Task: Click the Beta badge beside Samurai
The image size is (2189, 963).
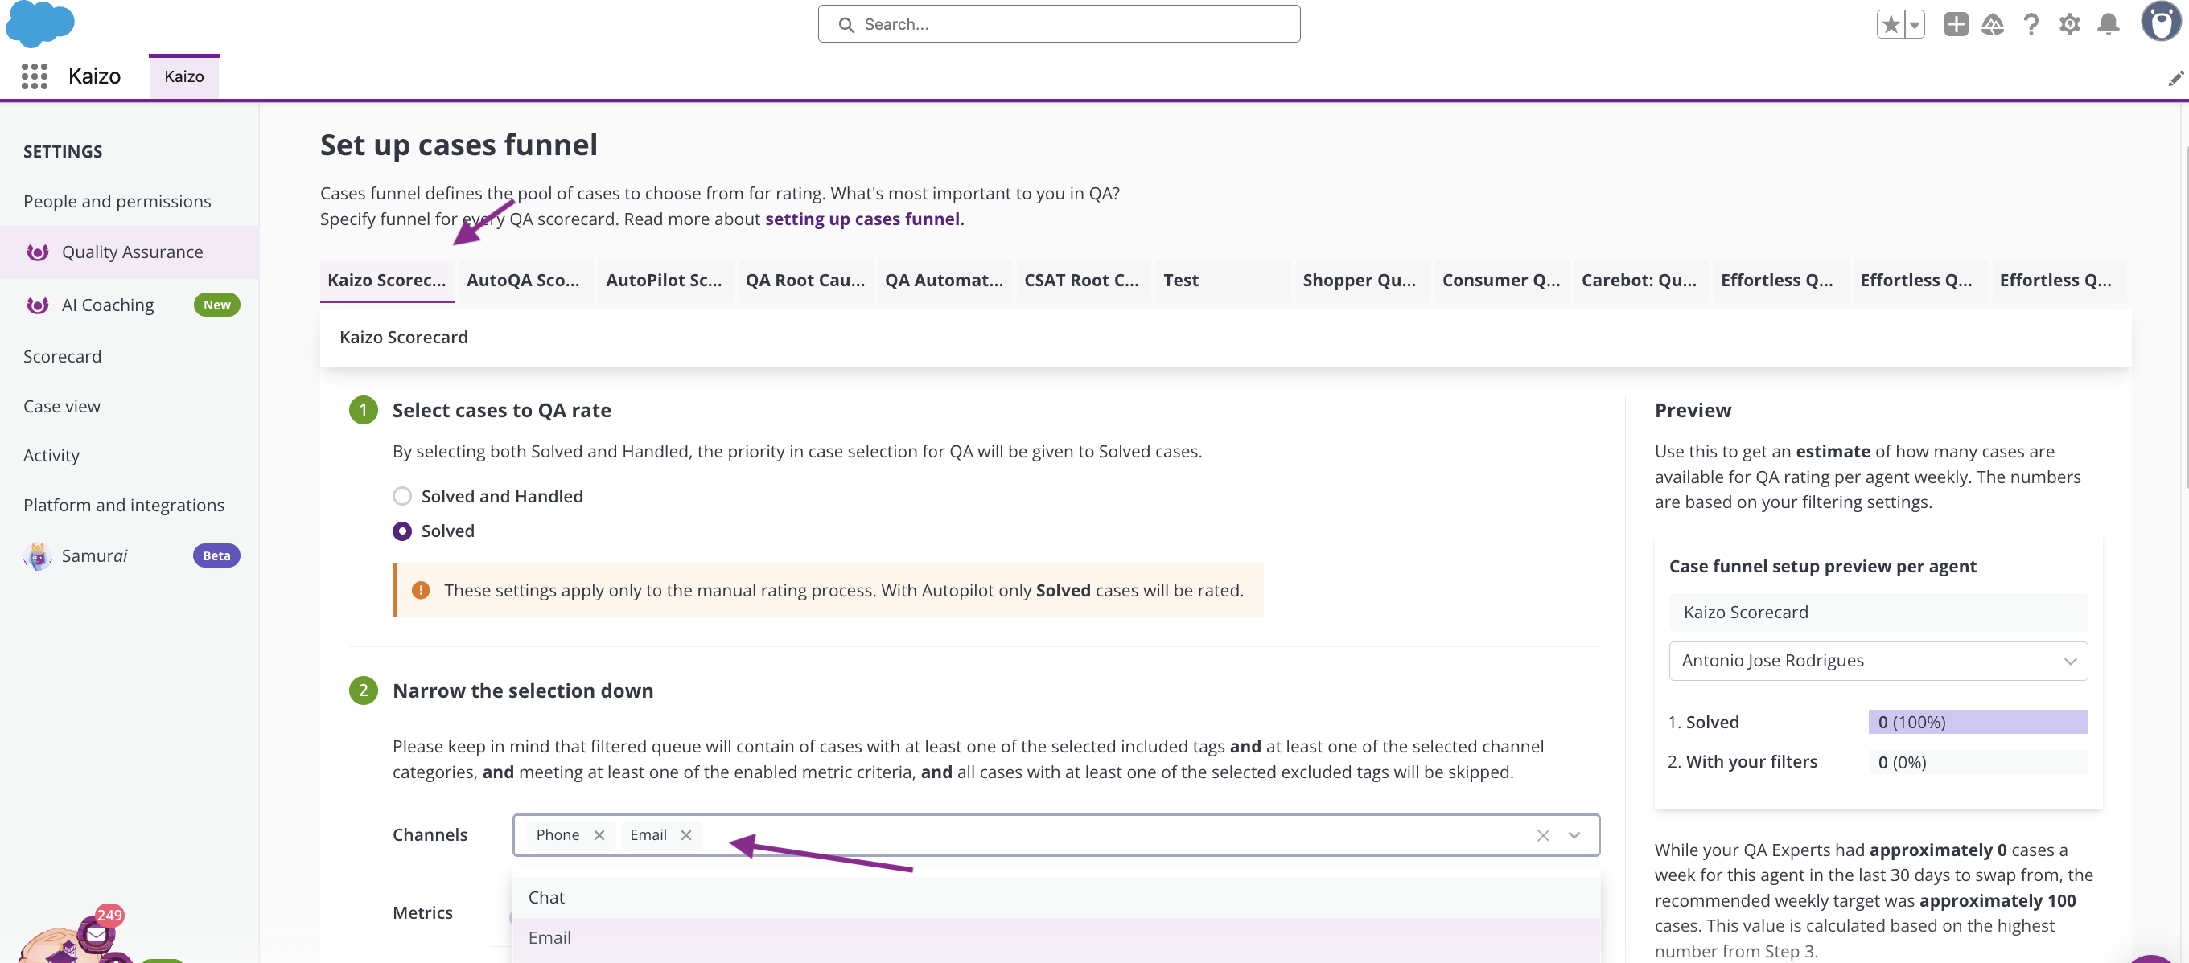Action: 216,555
